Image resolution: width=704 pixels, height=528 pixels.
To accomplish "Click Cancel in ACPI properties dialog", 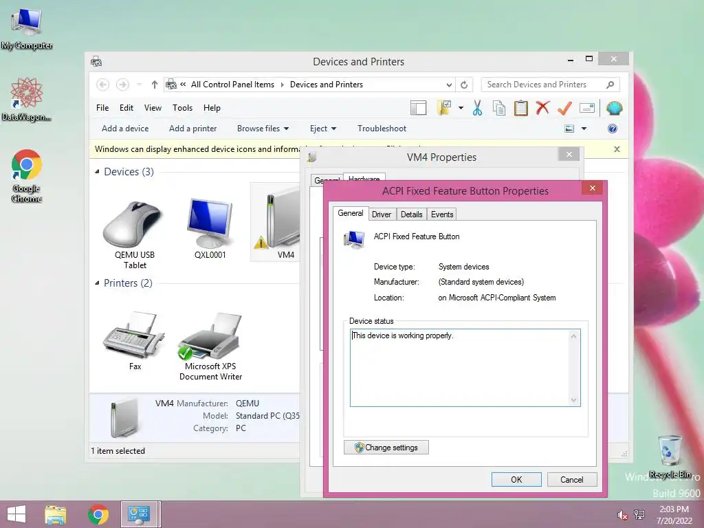I will [572, 479].
